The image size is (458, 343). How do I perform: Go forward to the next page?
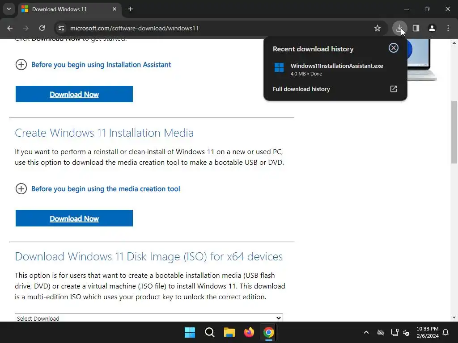(x=26, y=28)
